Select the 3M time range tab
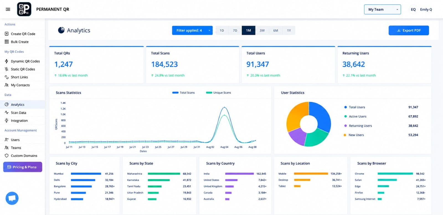This screenshot has height=215, width=443. [262, 30]
